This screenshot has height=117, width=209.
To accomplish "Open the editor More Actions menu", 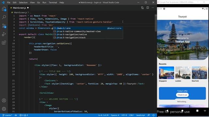I will (x=153, y=8).
